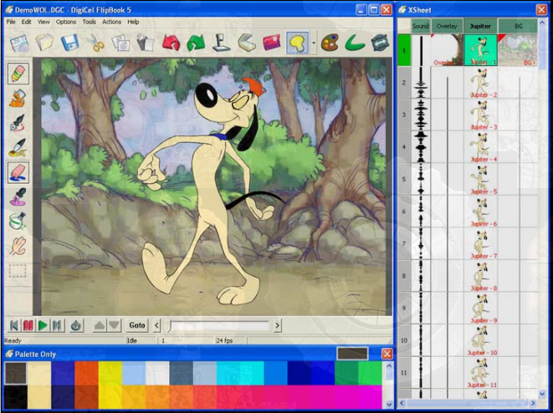553x413 pixels.
Task: Cut with the scissors icon
Action: (x=95, y=43)
